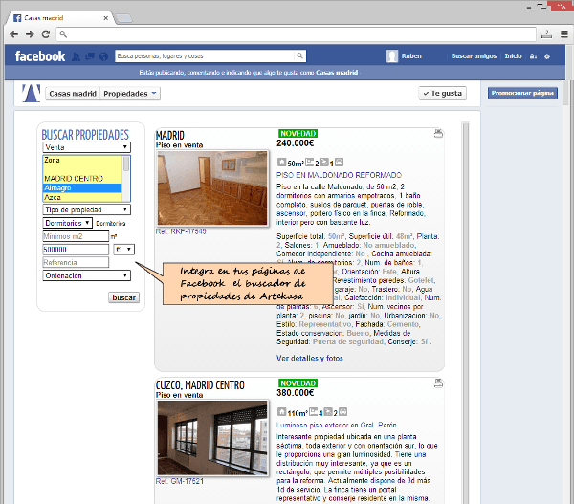Screen dimensions: 574x504
Task: Expand the Tipo de propiedad dropdown
Action: click(86, 209)
